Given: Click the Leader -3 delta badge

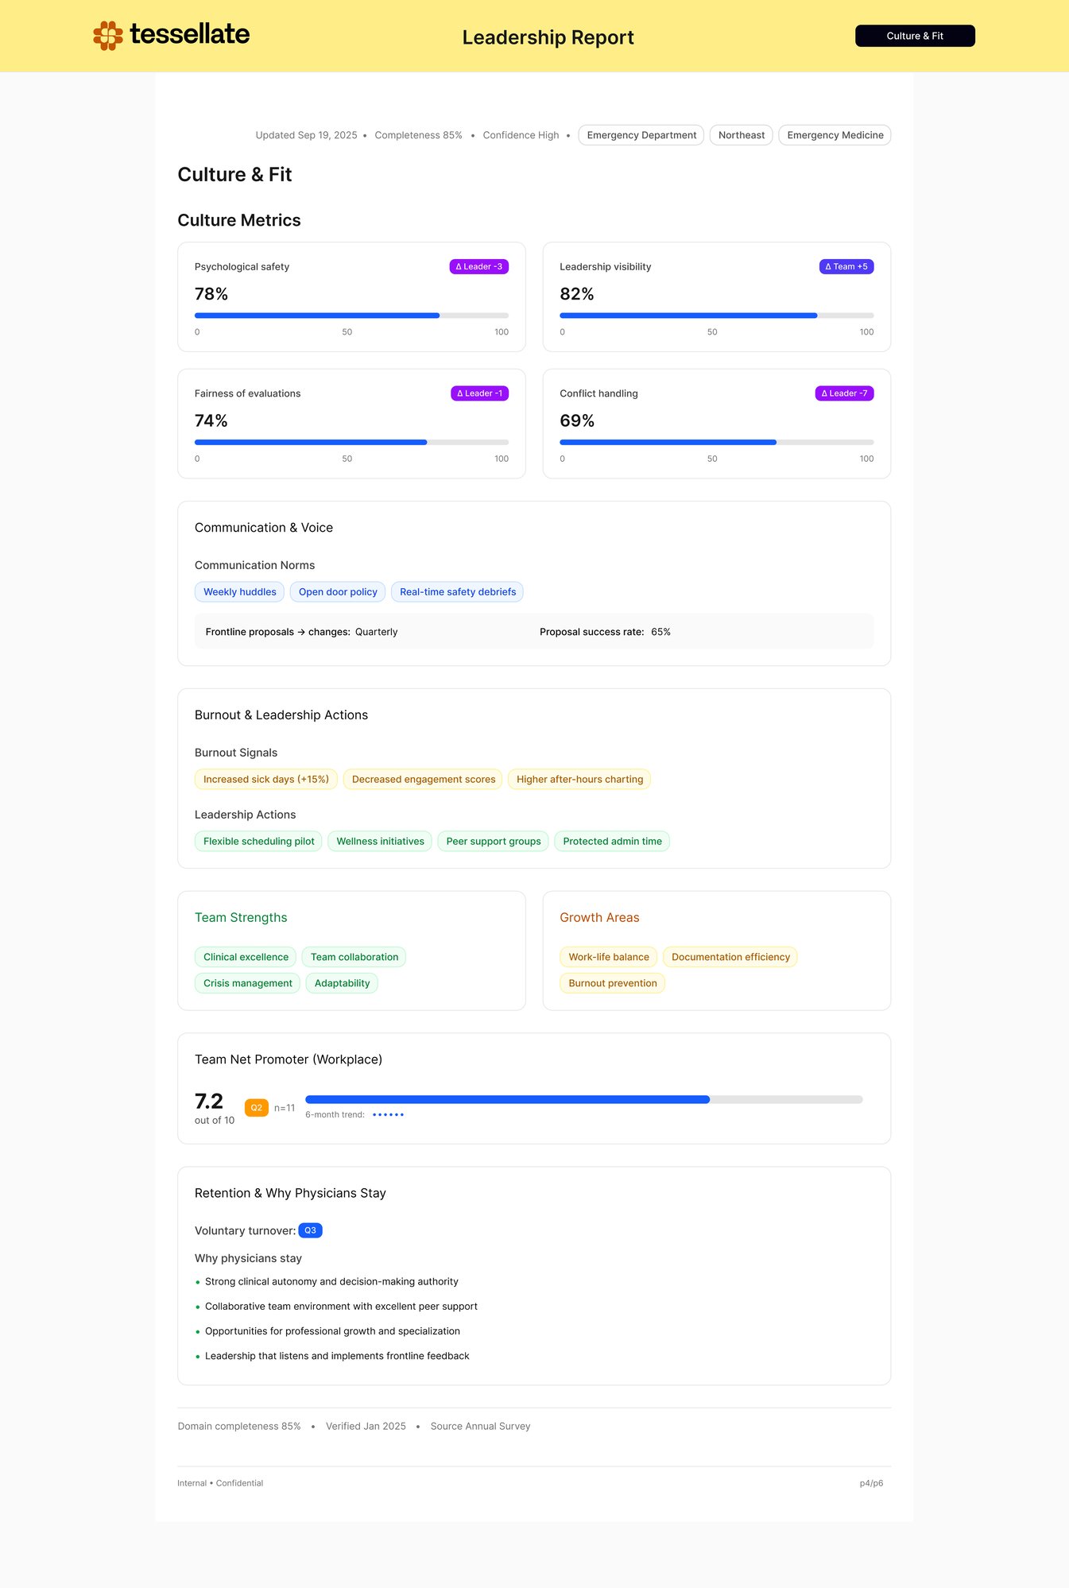Looking at the screenshot, I should click(478, 267).
